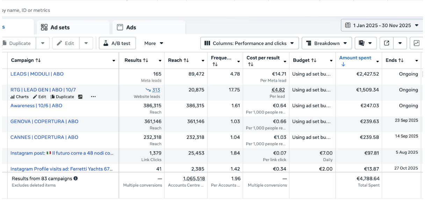This screenshot has height=200, width=425.
Task: Click the image icon under RTG campaign
Action: click(x=80, y=97)
